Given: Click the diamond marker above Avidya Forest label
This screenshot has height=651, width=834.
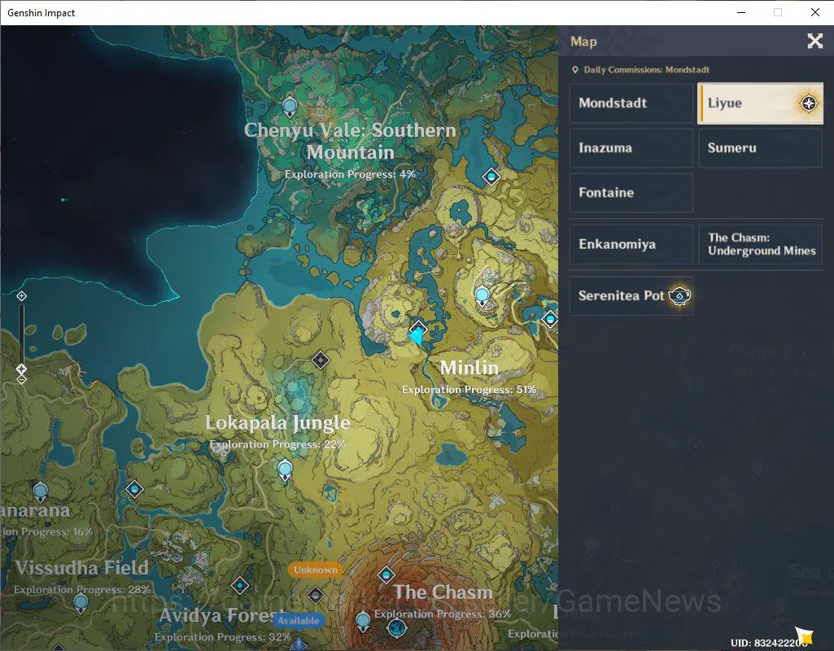Looking at the screenshot, I should coord(240,586).
